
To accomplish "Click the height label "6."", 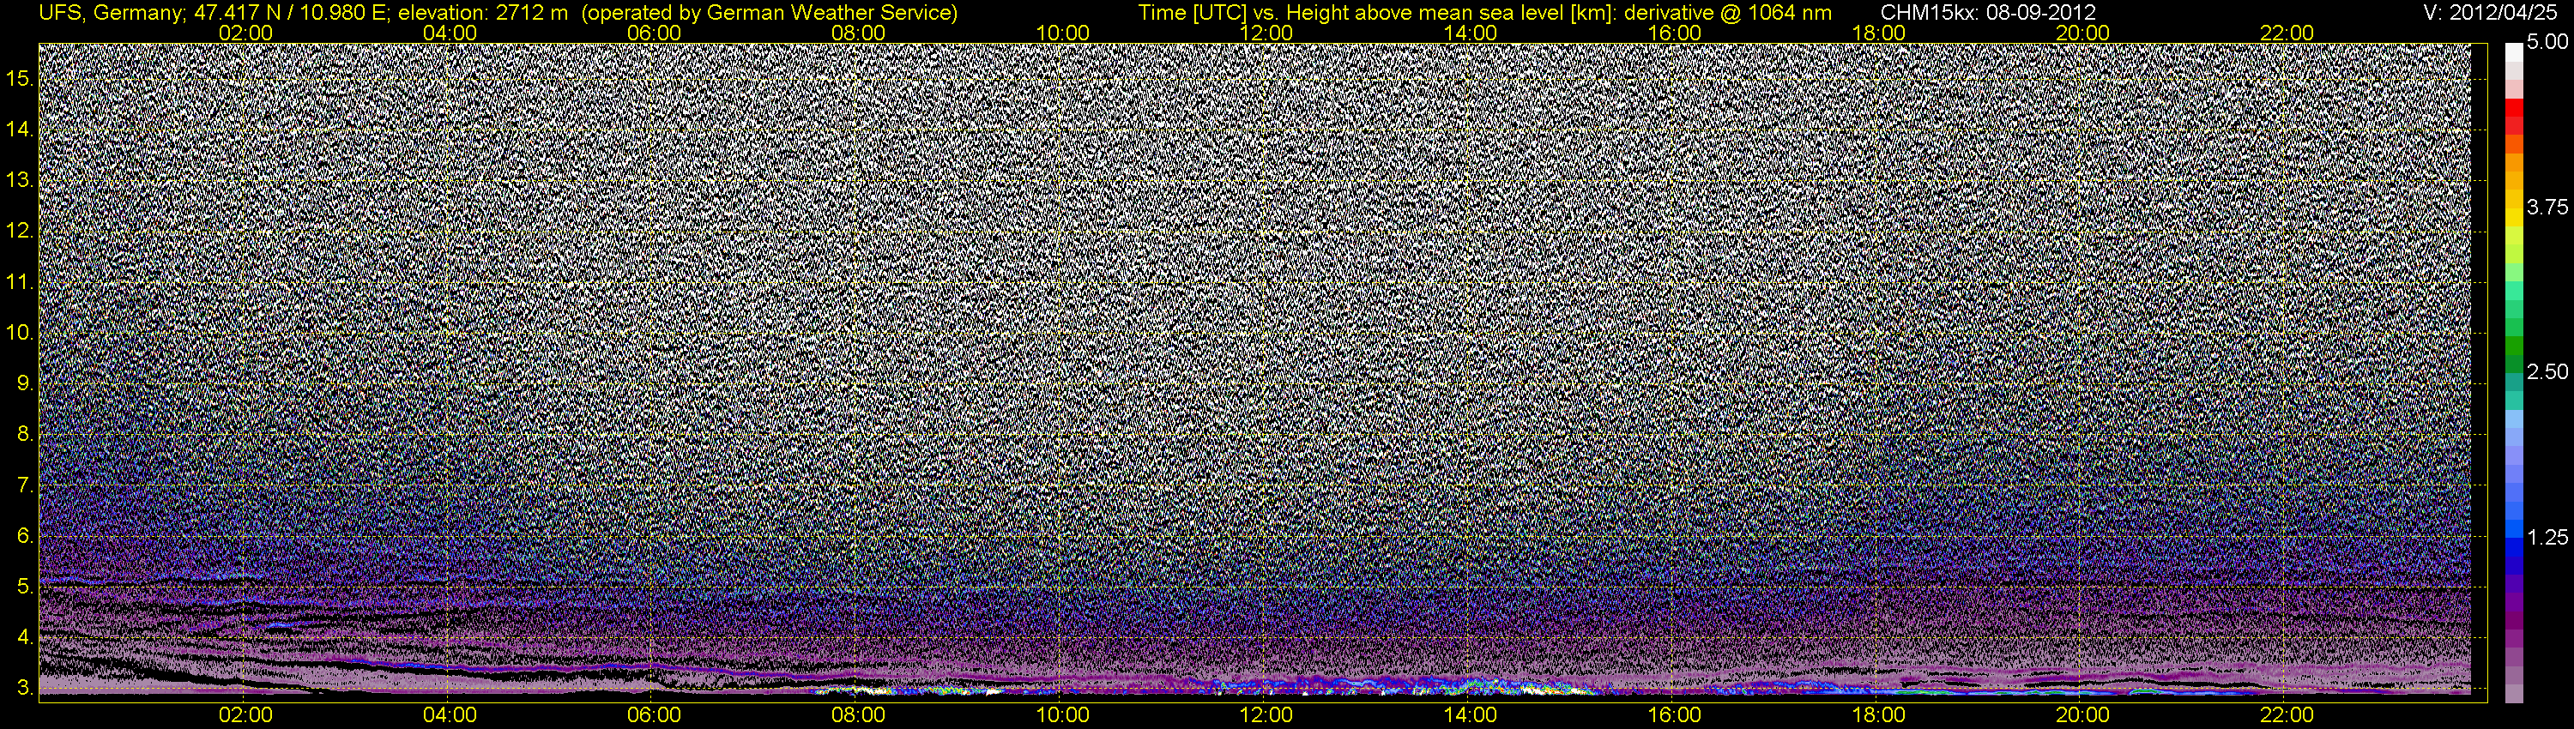I will 26,536.
